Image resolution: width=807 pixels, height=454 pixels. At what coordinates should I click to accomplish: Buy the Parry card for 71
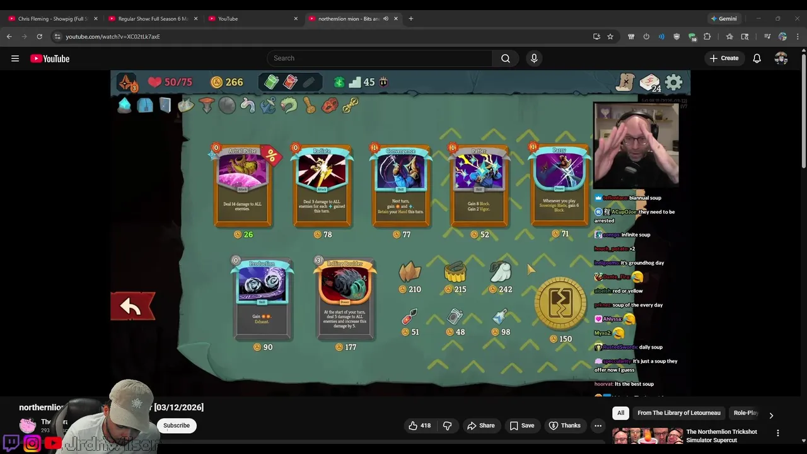(x=559, y=185)
